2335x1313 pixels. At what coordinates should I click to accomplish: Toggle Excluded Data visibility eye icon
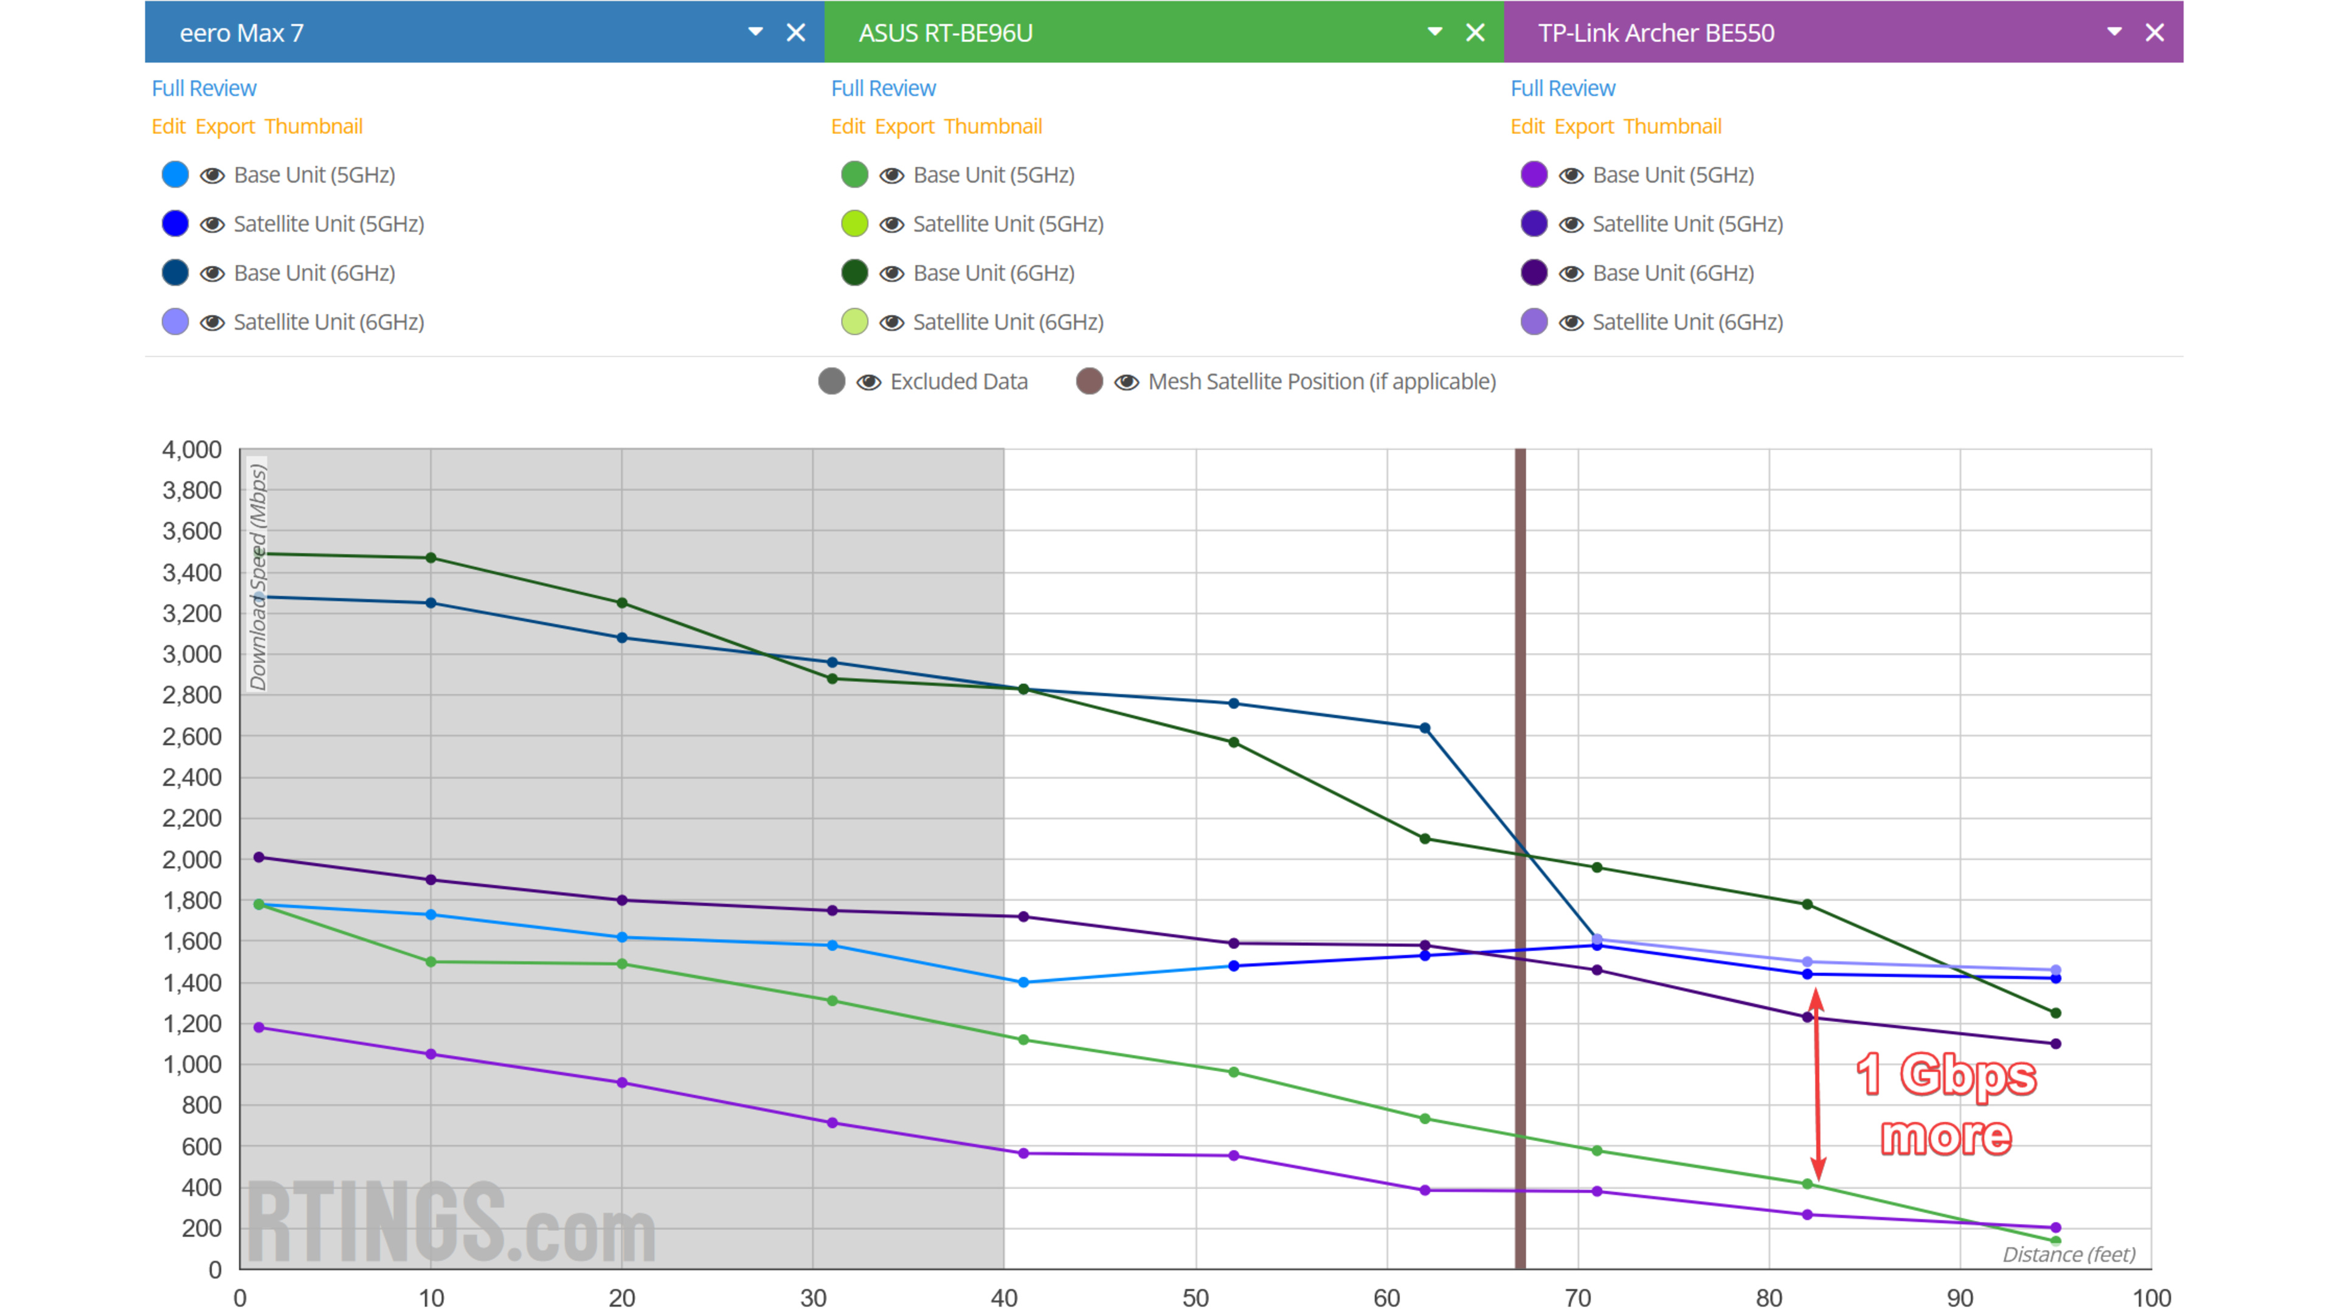[x=868, y=382]
